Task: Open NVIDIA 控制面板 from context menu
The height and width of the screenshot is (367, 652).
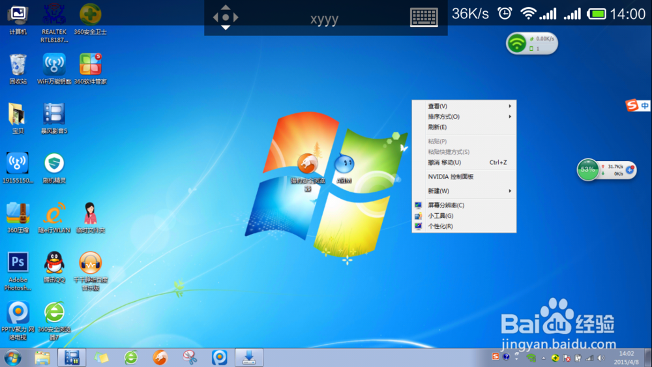Action: point(464,177)
